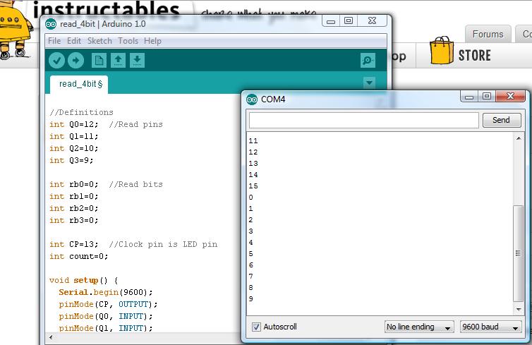Click the Arduino logo in the read_4bit title bar
532x345 pixels.
(51, 24)
